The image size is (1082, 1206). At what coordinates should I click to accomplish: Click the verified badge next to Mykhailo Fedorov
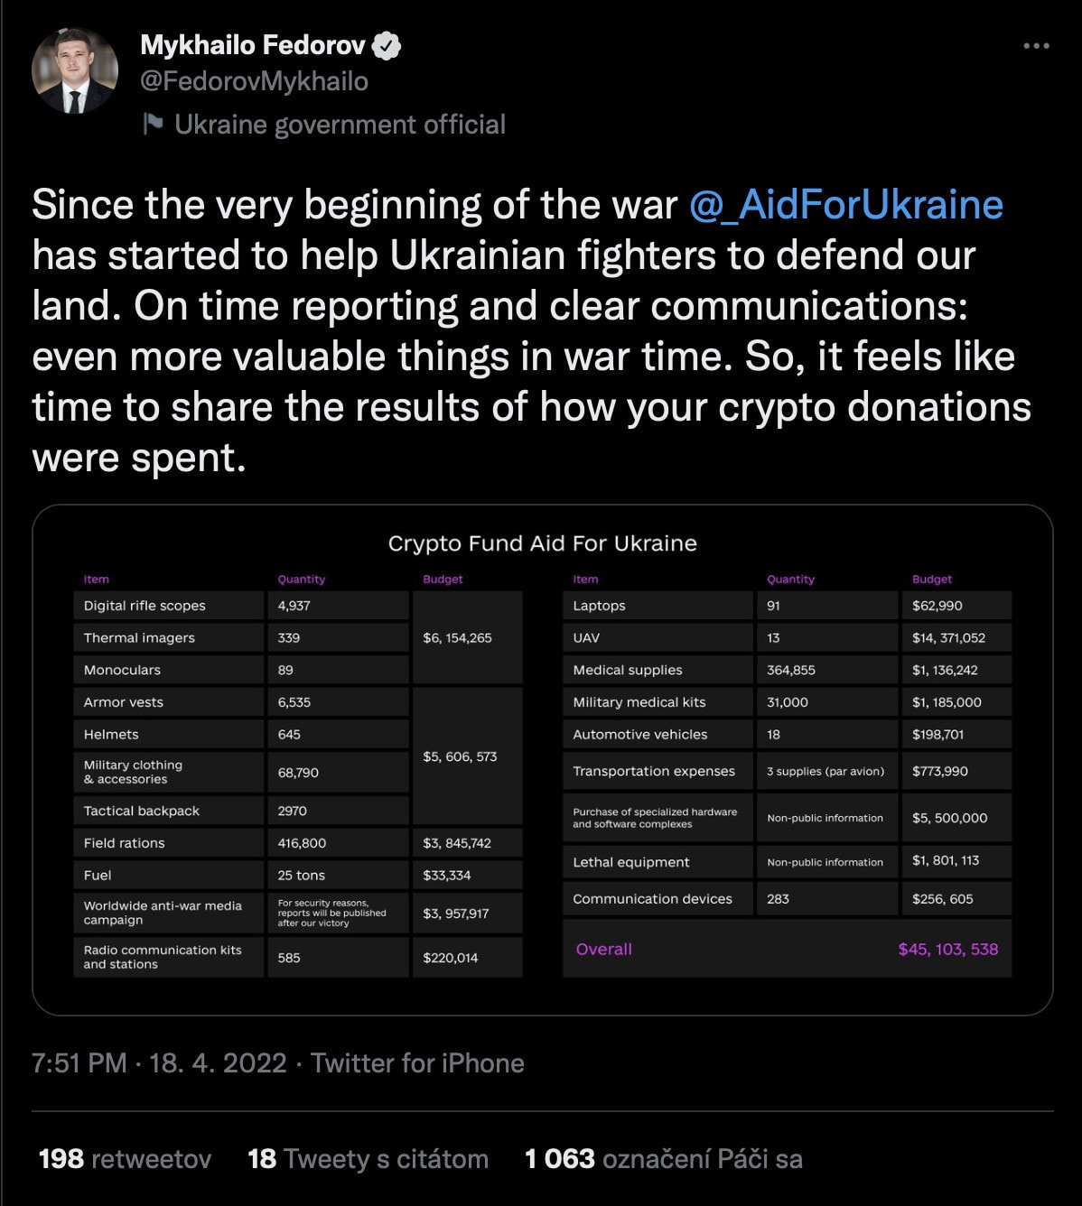click(387, 45)
